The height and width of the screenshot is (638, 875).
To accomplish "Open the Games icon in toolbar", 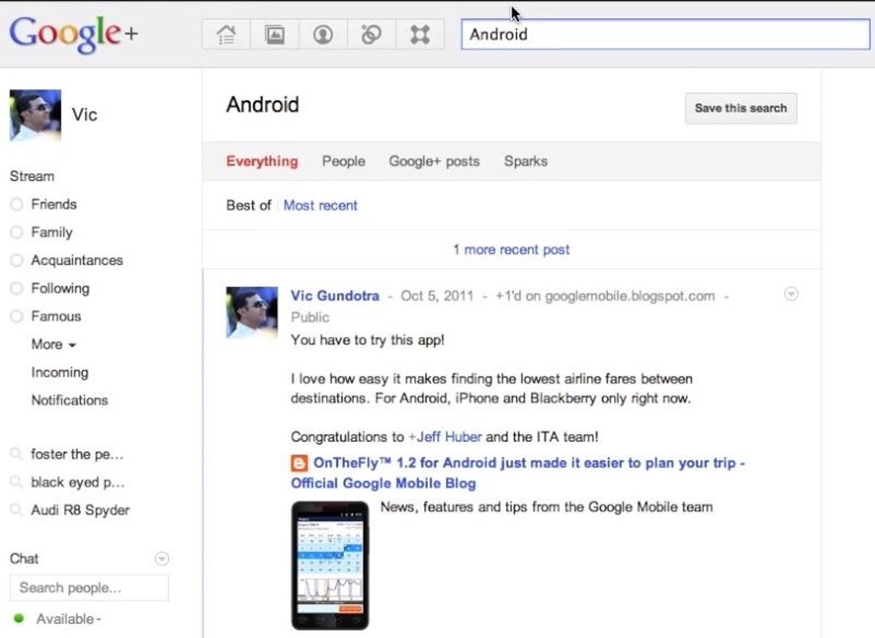I will (x=420, y=34).
